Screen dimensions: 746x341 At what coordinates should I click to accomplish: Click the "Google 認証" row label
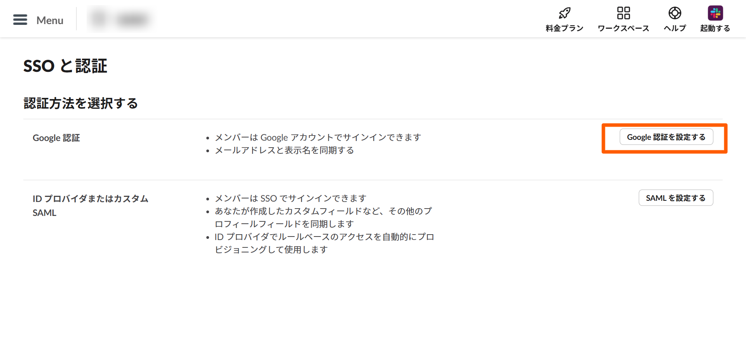click(56, 138)
